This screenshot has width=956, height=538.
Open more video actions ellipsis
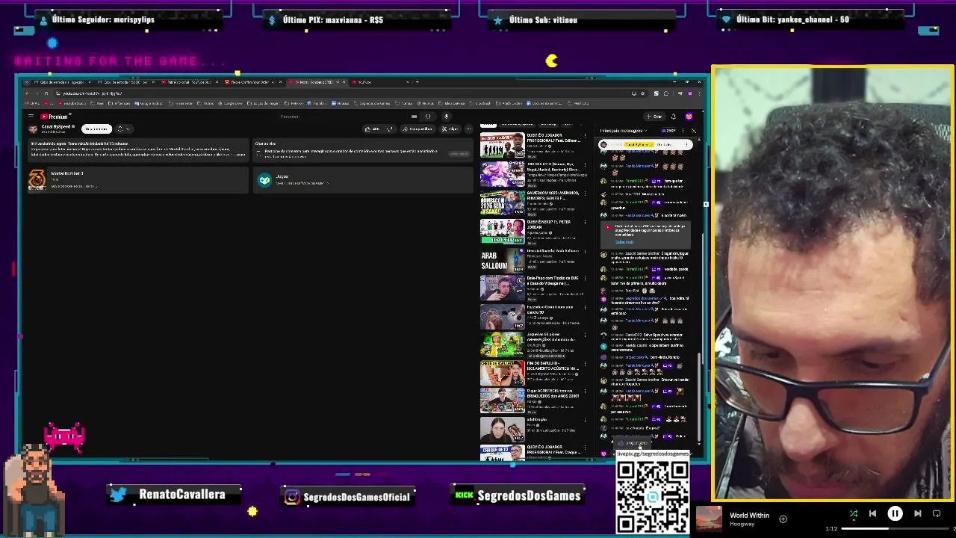pyautogui.click(x=468, y=129)
